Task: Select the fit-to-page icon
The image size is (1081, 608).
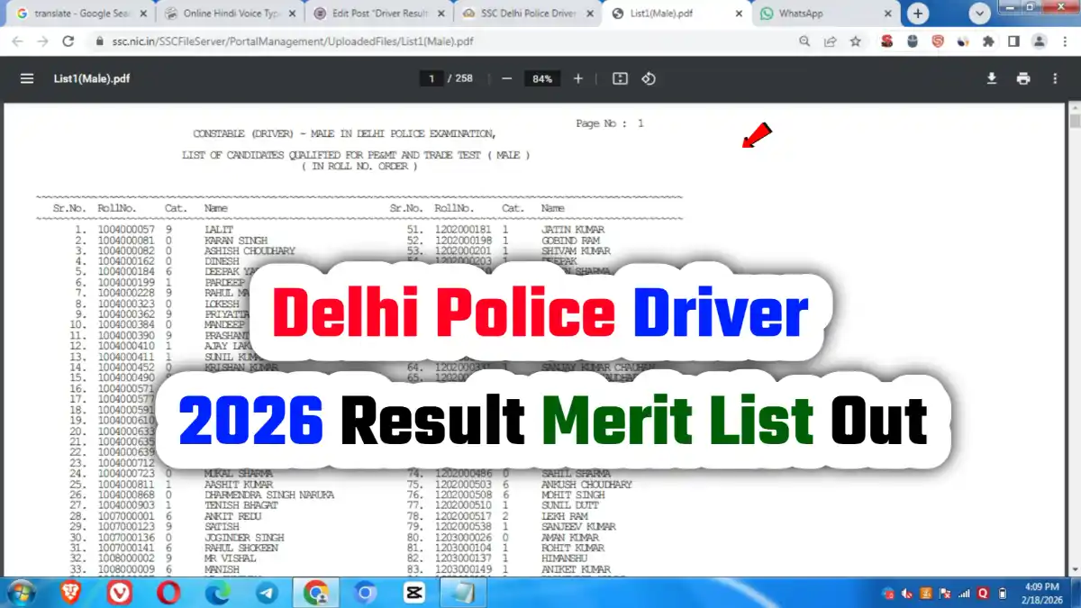Action: click(x=619, y=78)
